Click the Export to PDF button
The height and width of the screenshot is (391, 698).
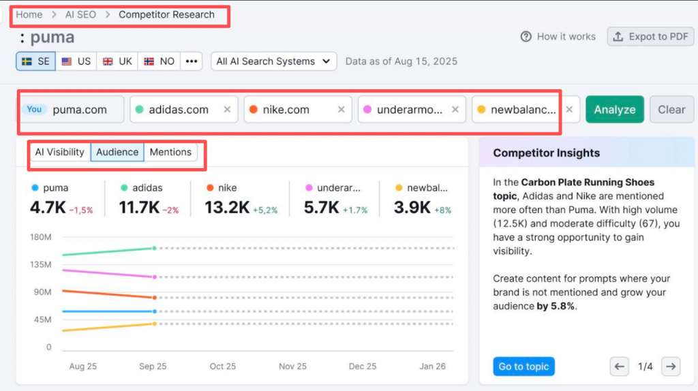650,37
